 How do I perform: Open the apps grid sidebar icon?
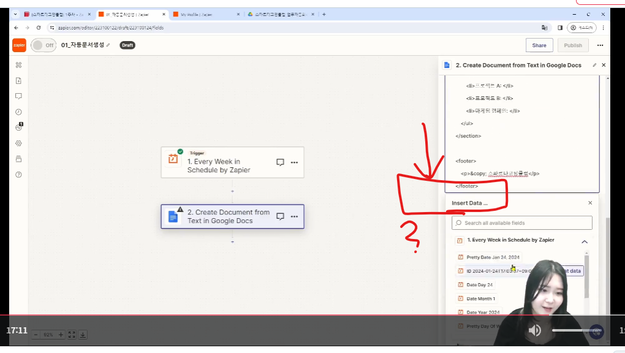click(x=19, y=65)
